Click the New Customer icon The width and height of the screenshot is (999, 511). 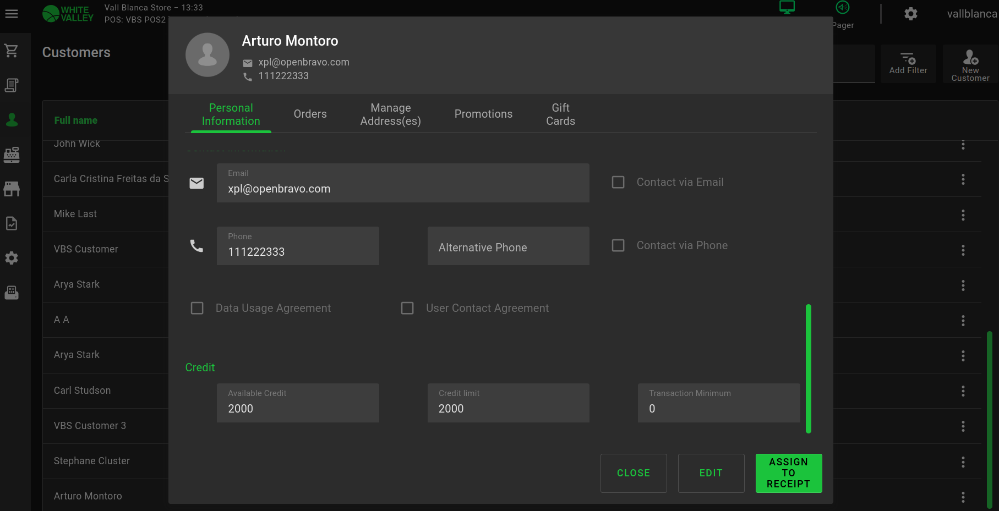point(970,64)
